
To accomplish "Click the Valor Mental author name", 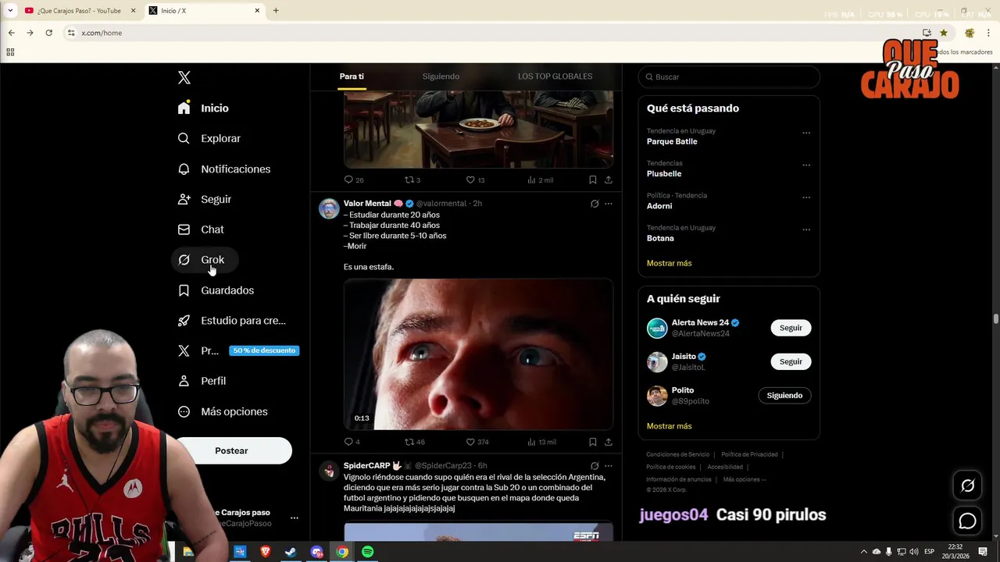I will 367,203.
